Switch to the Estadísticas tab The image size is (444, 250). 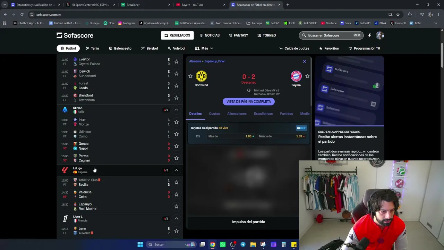click(263, 114)
